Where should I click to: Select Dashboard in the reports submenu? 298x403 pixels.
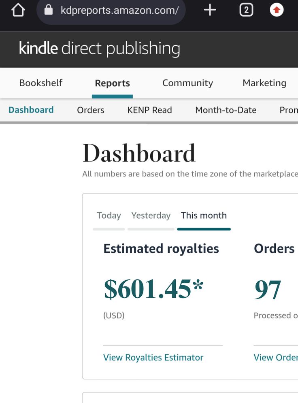[x=31, y=110]
